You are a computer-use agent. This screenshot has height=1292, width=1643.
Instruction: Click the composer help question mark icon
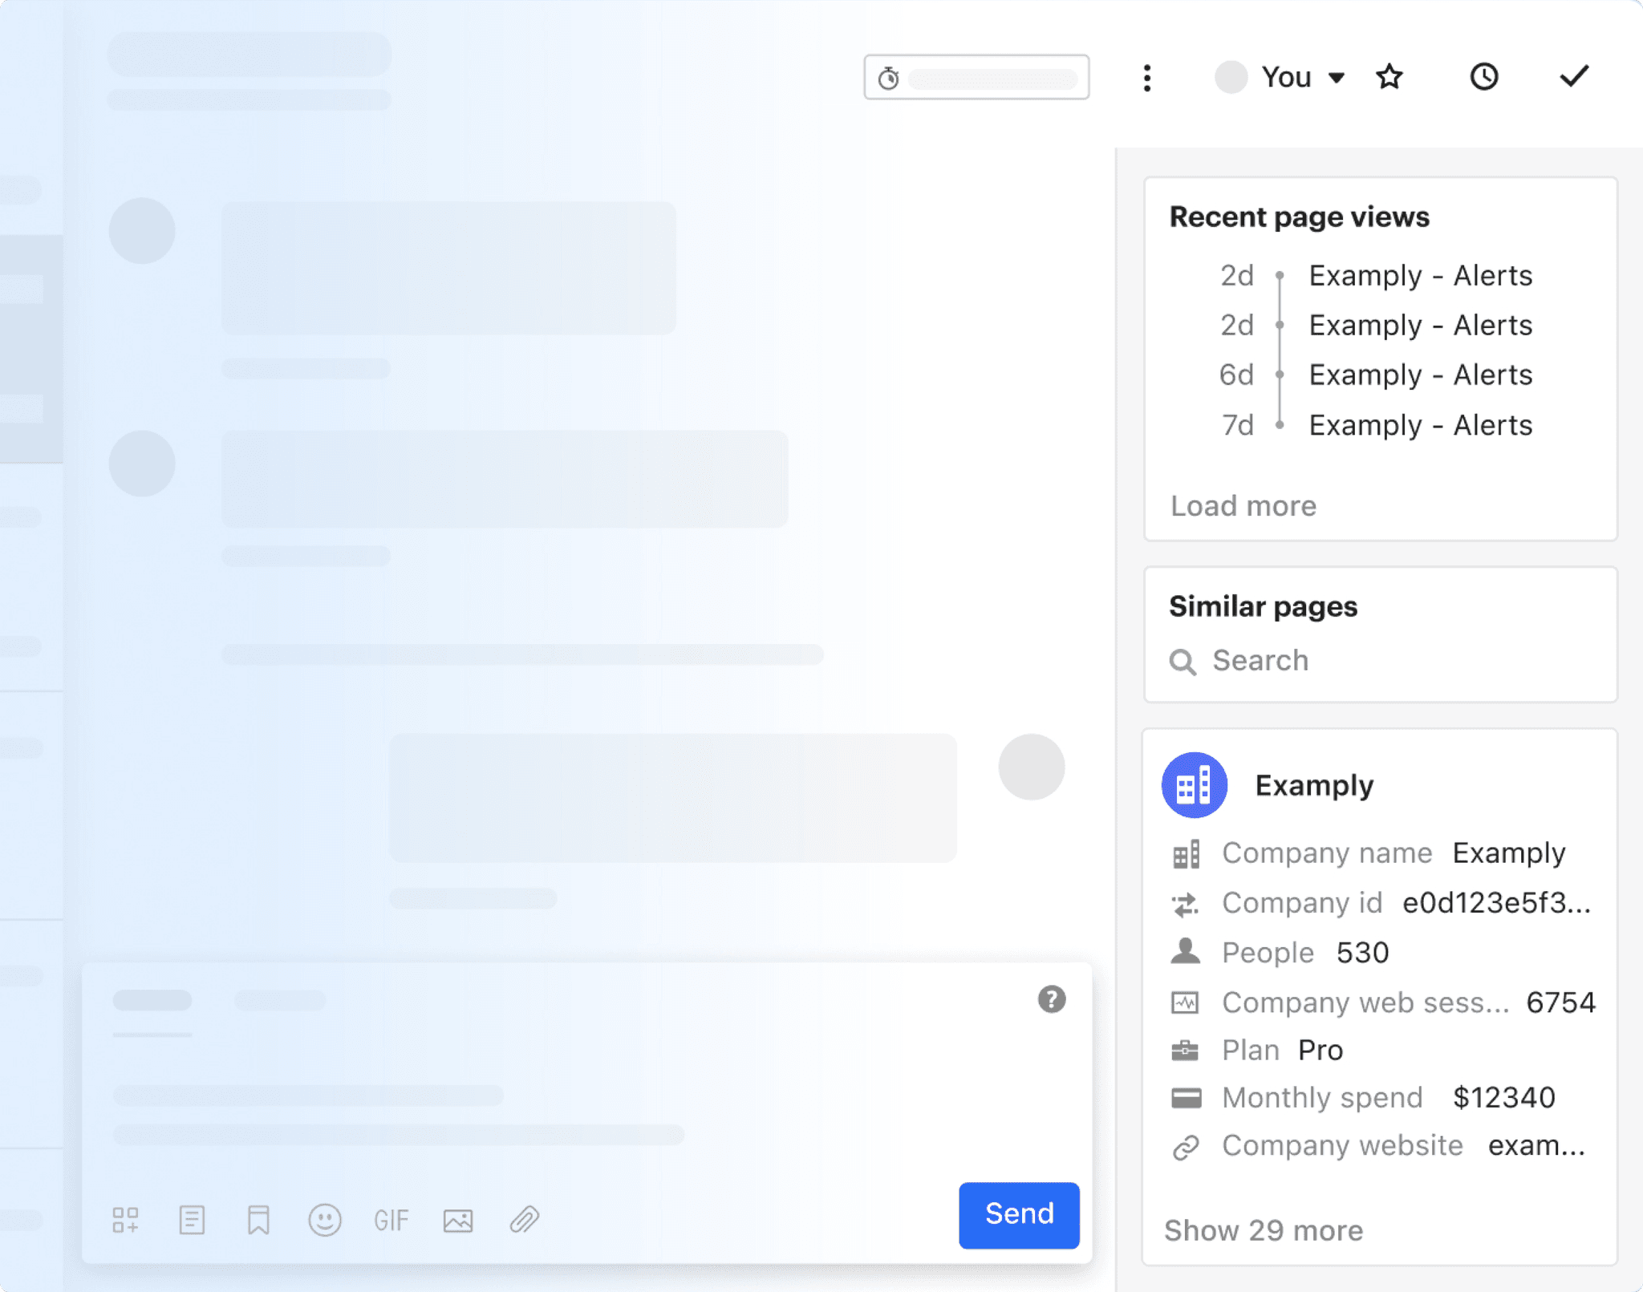pos(1052,999)
